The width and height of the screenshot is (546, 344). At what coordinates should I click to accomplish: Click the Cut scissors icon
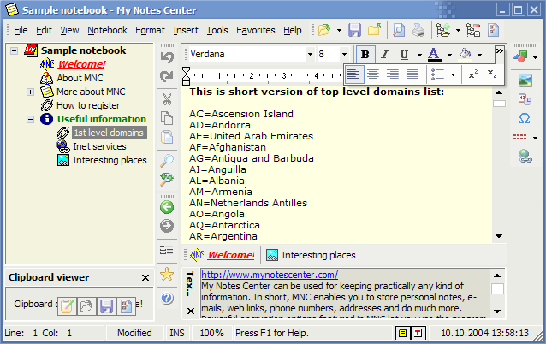pos(167,98)
